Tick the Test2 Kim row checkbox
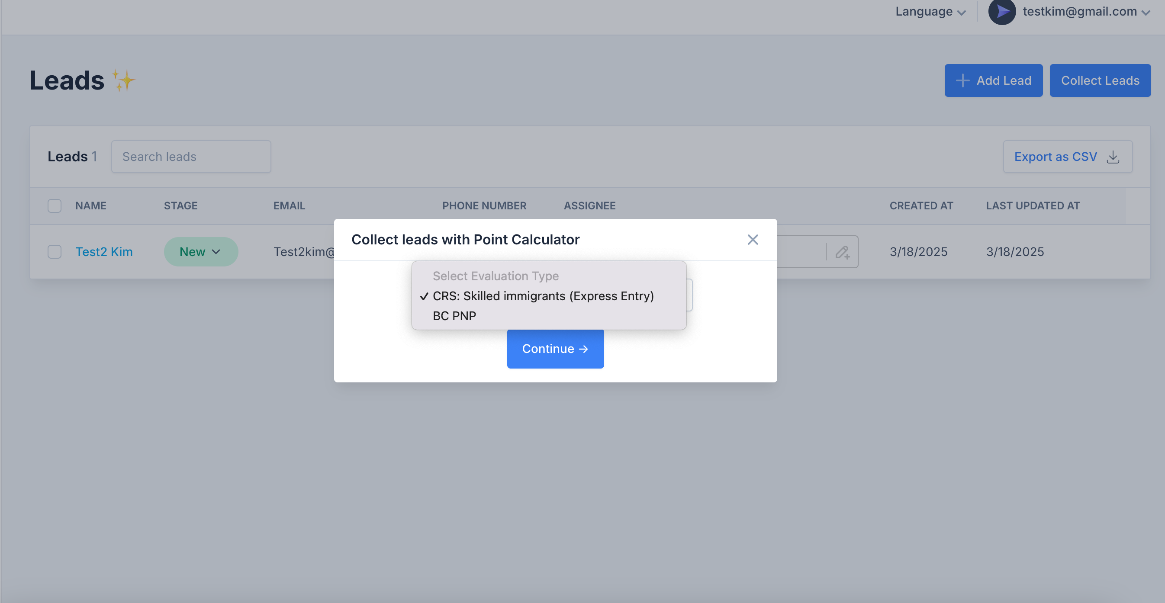This screenshot has width=1165, height=603. 54,252
